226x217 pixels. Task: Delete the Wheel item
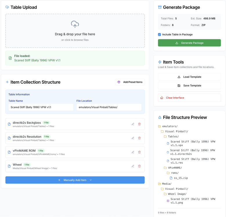click(x=139, y=166)
